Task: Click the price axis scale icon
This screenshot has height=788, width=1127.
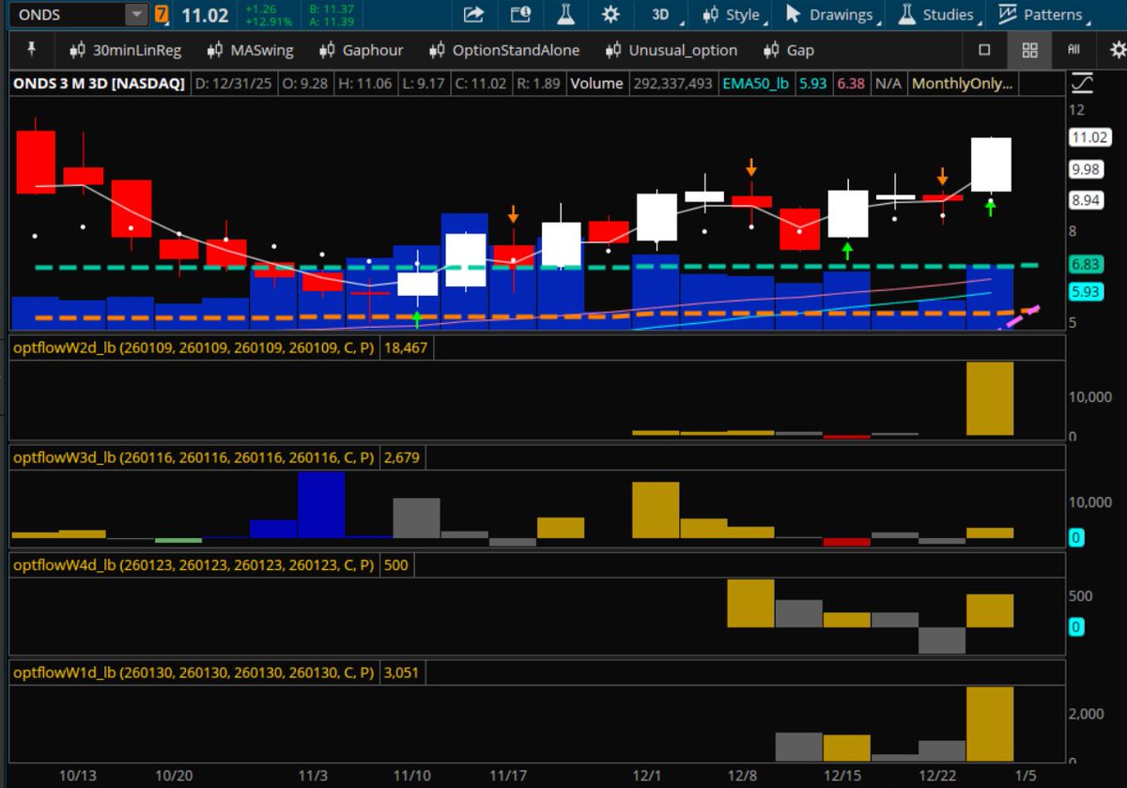Action: click(x=1081, y=83)
